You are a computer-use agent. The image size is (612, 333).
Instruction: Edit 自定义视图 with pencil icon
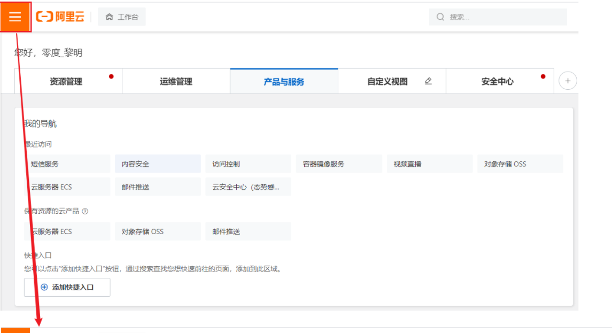[x=428, y=81]
